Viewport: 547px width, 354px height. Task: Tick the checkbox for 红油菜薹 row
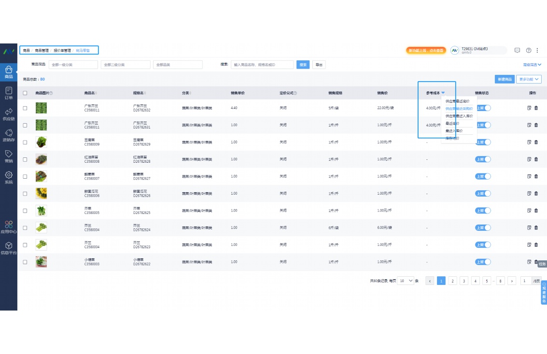pos(25,159)
